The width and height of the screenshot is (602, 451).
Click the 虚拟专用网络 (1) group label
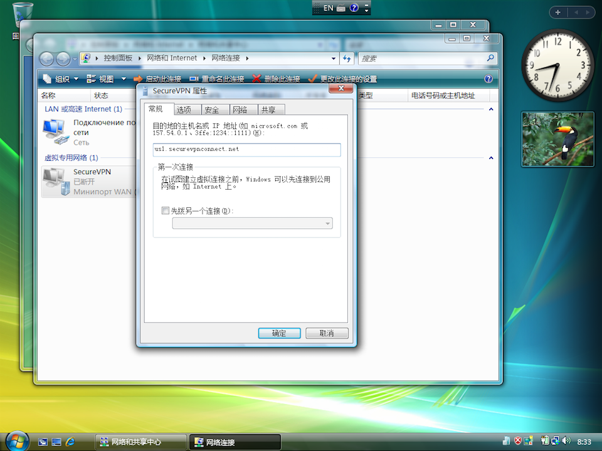point(71,158)
